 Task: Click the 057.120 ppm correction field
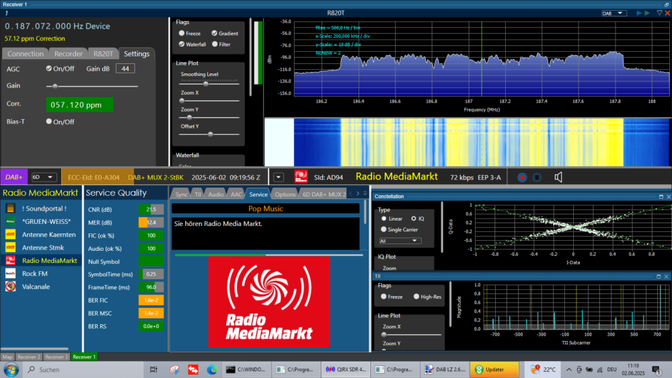79,104
